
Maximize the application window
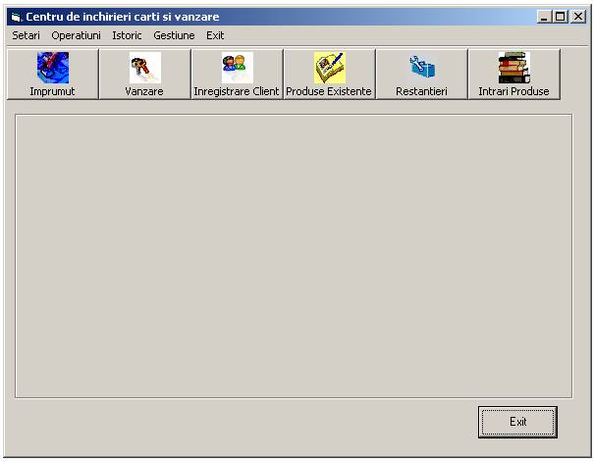561,17
